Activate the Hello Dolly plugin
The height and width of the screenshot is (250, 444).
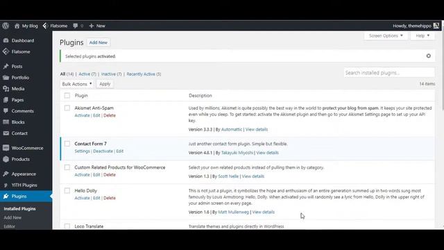tap(82, 198)
